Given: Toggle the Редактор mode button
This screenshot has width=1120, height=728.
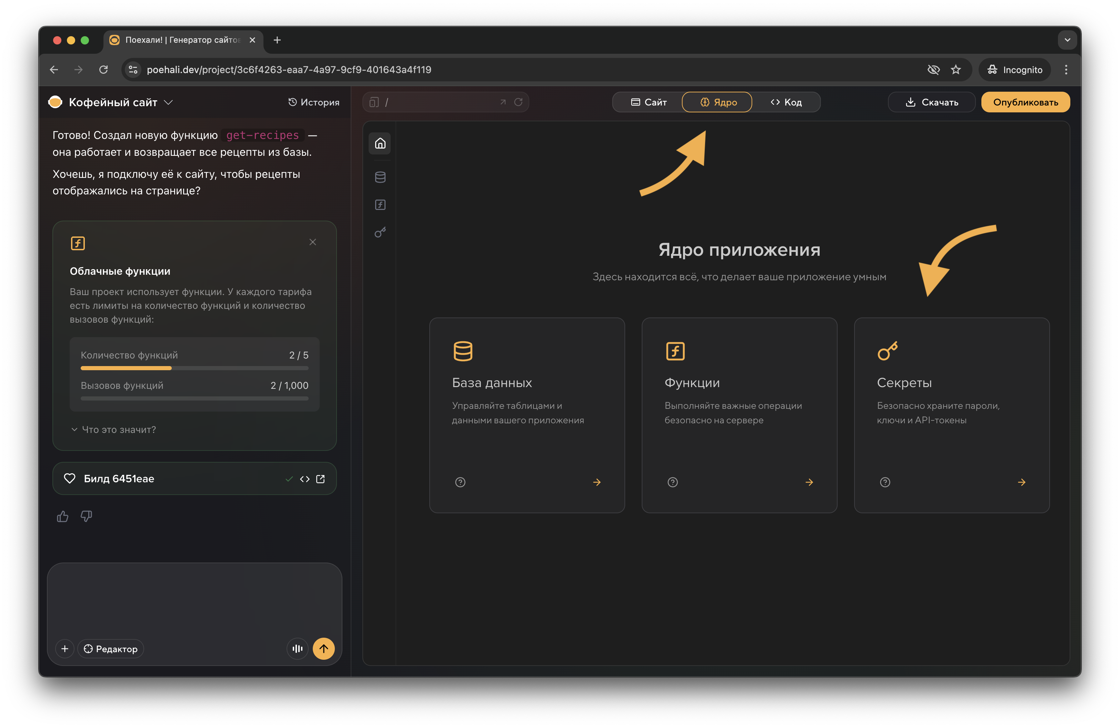Looking at the screenshot, I should pos(111,648).
